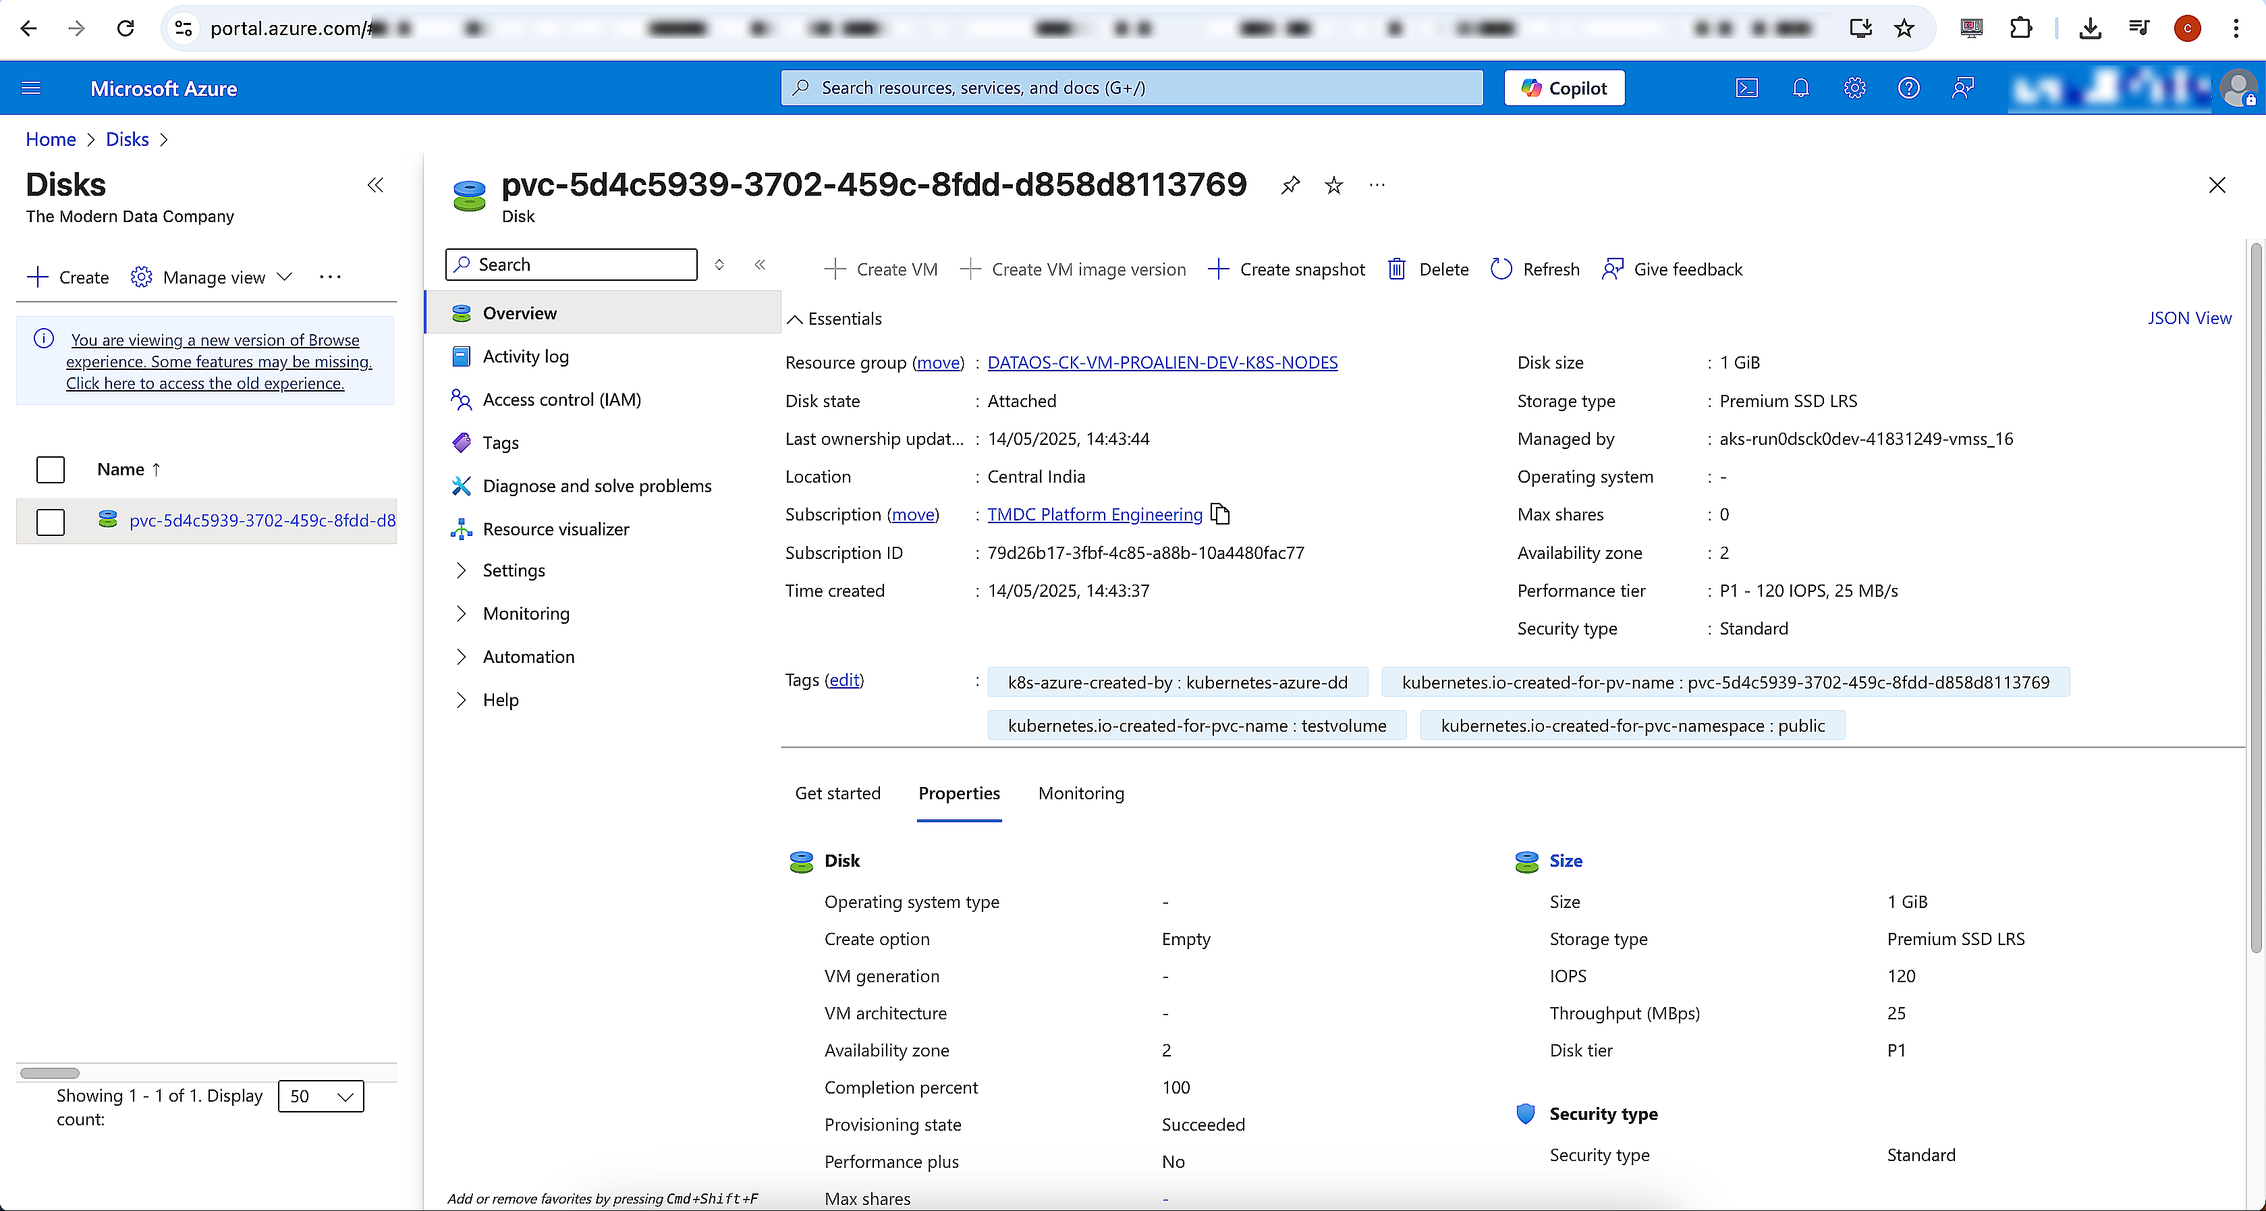This screenshot has width=2266, height=1211.
Task: Refresh the disk overview
Action: (x=1535, y=269)
